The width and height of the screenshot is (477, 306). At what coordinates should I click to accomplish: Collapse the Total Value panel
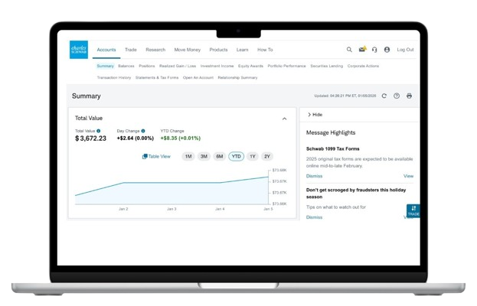285,119
